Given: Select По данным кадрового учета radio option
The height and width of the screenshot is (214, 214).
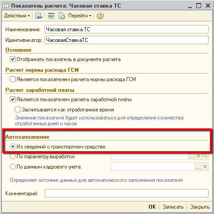Looking at the screenshot, I should tap(12, 167).
